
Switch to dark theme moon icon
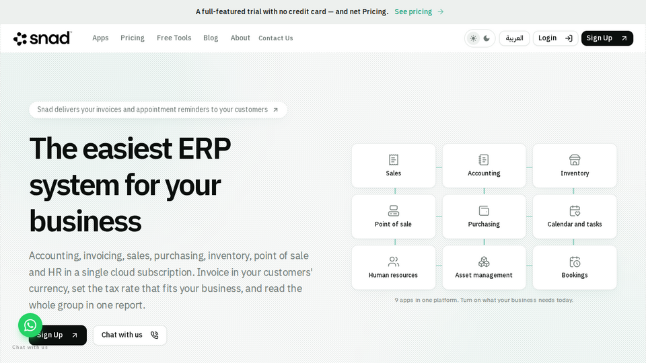pos(487,38)
